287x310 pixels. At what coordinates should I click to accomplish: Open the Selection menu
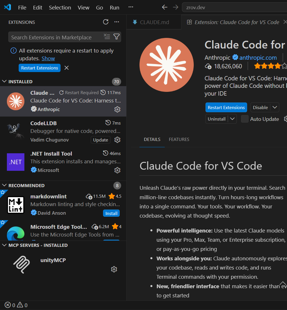pos(60,7)
